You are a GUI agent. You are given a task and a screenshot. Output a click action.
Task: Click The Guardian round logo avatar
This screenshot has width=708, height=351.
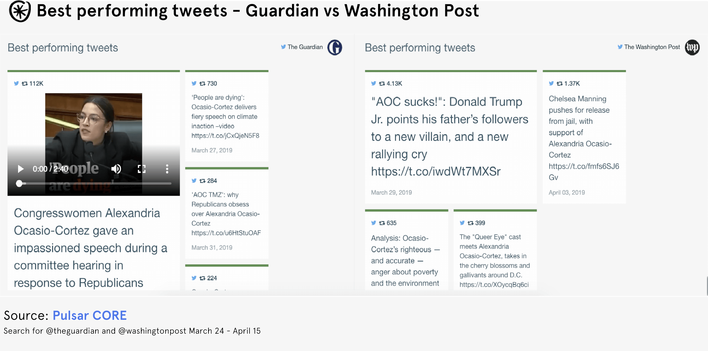[x=335, y=47]
